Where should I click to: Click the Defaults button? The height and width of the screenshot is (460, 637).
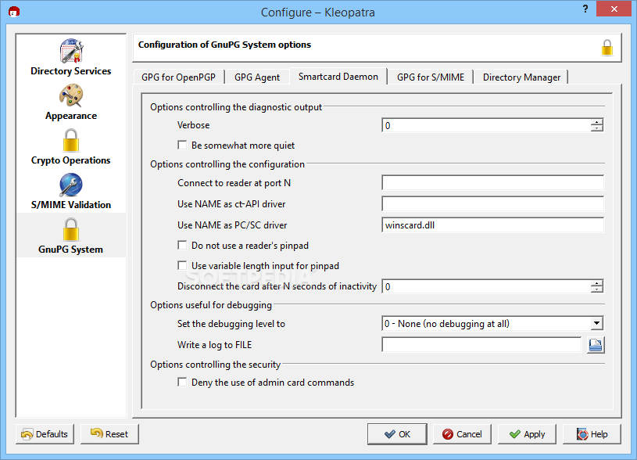45,434
